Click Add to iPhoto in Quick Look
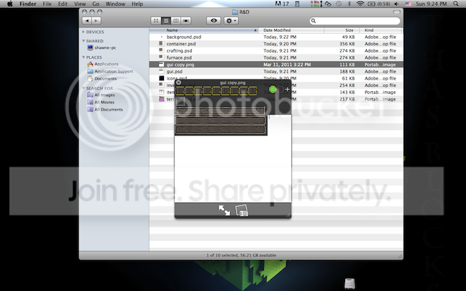The height and width of the screenshot is (291, 466). pos(242,211)
